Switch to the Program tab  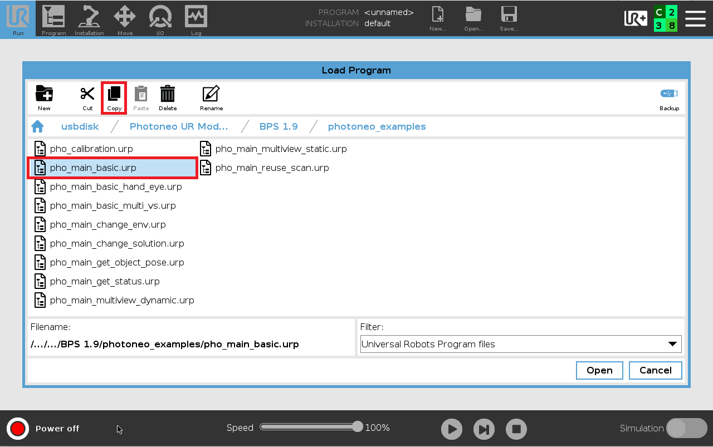click(53, 19)
